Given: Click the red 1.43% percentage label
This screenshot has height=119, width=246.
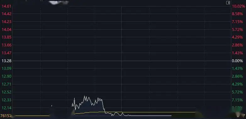Looking at the screenshot, I should pyautogui.click(x=238, y=53).
